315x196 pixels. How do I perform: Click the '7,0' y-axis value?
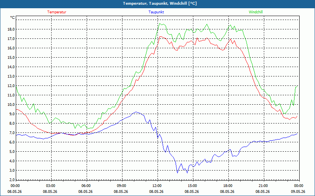pyautogui.click(x=12, y=132)
